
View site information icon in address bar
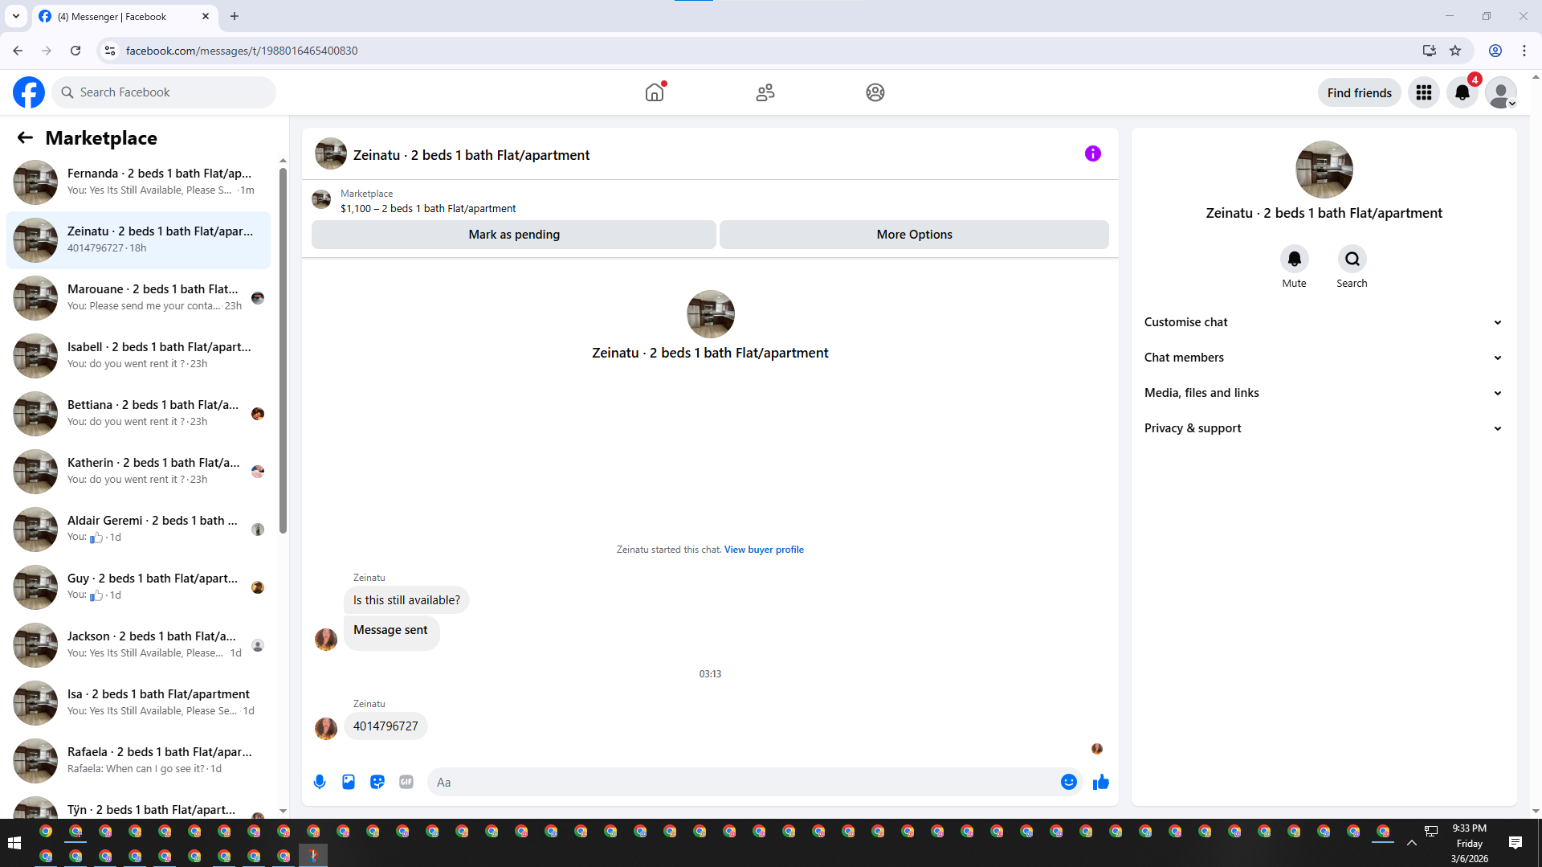(x=110, y=51)
